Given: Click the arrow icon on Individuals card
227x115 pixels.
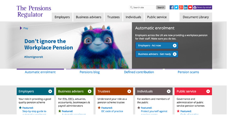Looking at the screenshot, I should [x=168, y=91].
